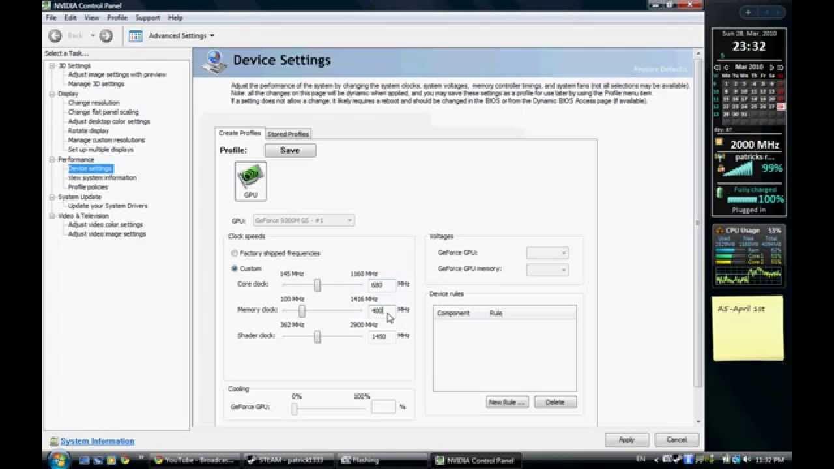This screenshot has height=469, width=834.
Task: Click the Advanced Settings view icon
Action: (x=136, y=36)
